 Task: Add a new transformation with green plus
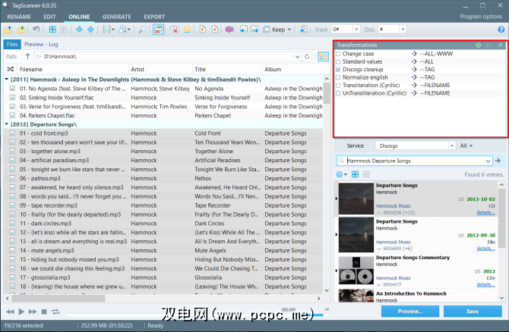[x=478, y=45]
